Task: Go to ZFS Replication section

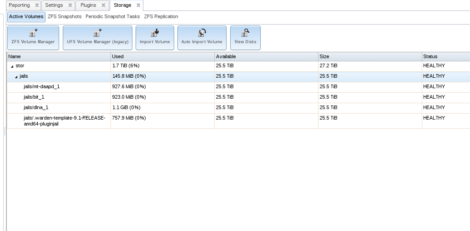Action: coord(161,16)
